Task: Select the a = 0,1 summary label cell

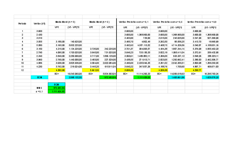Action: coord(39,91)
